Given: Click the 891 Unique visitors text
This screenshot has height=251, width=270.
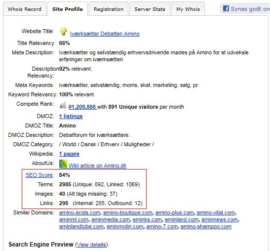Looking at the screenshot, I should pos(133,107).
